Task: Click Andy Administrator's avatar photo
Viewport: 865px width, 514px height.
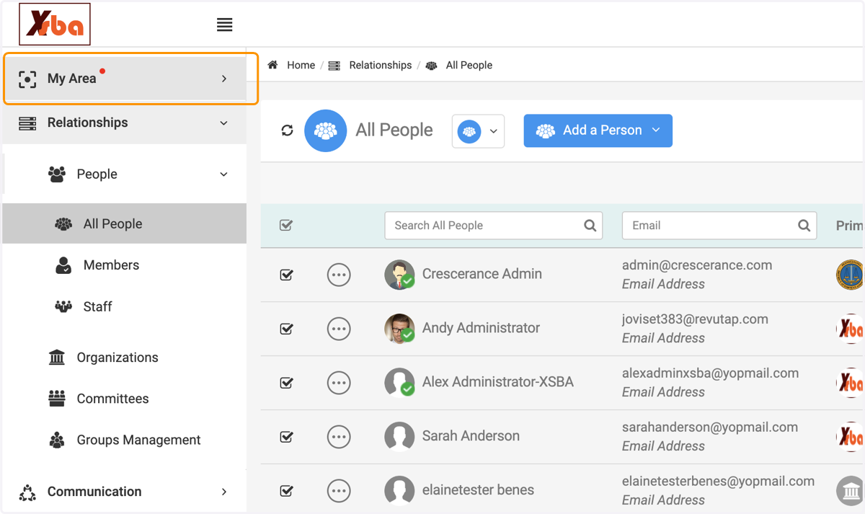Action: (399, 329)
